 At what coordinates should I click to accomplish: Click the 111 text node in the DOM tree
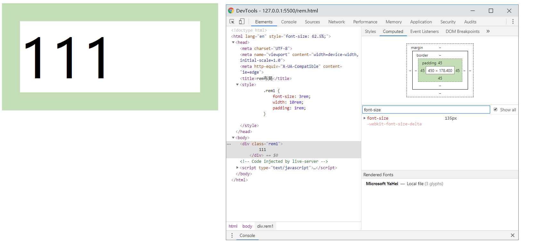click(x=262, y=150)
